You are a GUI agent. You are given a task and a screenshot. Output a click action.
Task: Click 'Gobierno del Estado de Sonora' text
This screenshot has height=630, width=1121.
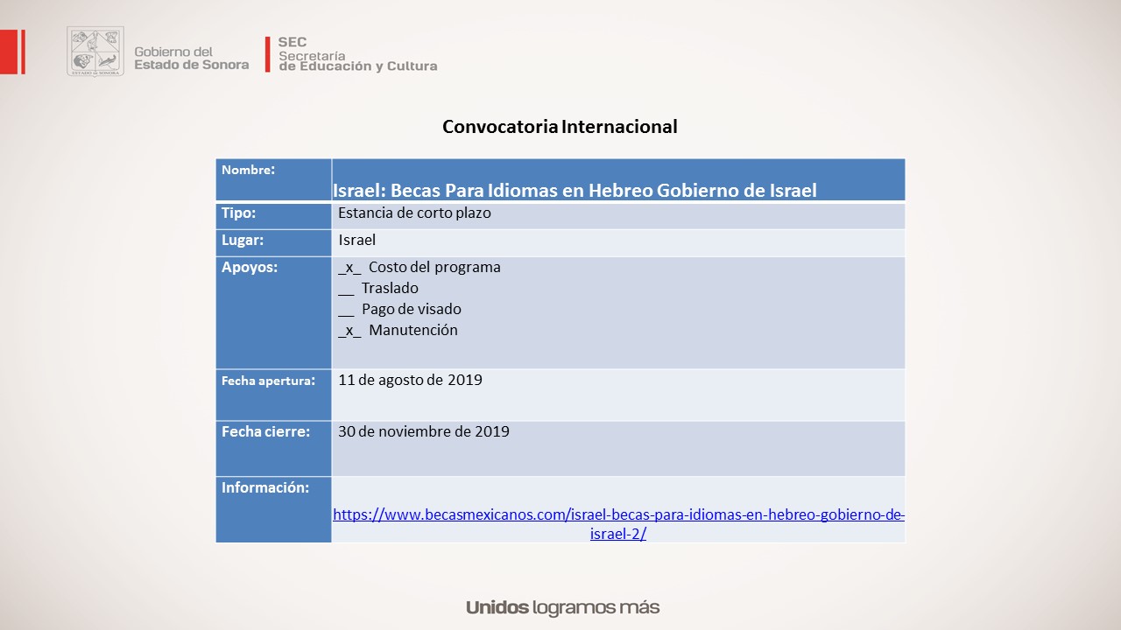coord(191,58)
